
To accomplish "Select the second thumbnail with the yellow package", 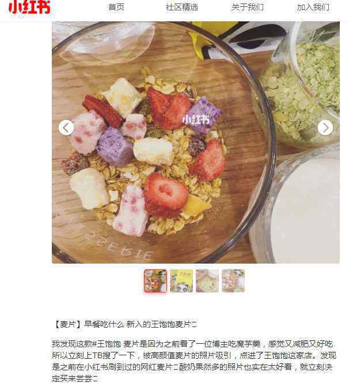I will (x=181, y=281).
